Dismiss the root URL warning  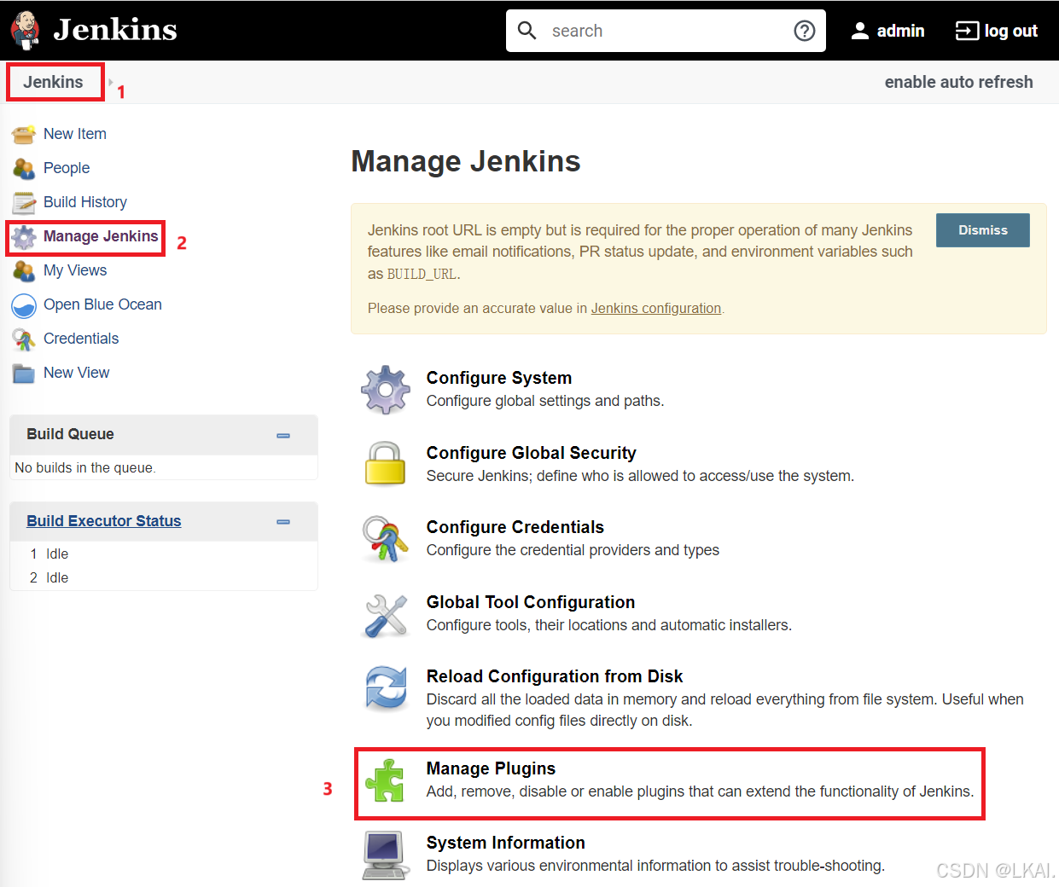click(x=982, y=229)
